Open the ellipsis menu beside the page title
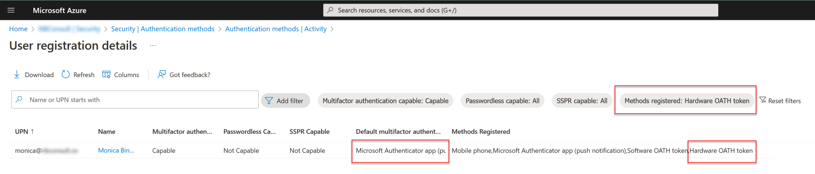Image resolution: width=815 pixels, height=174 pixels. point(153,46)
